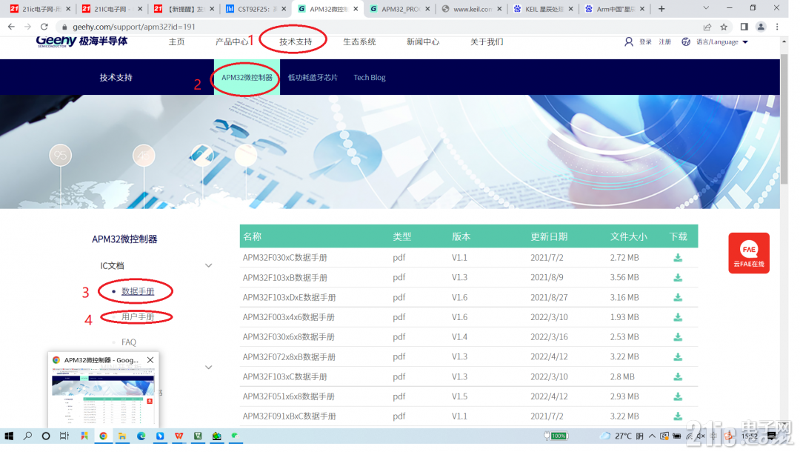The image size is (800, 452).
Task: Open the Chrome profile avatar
Action: pos(761,27)
